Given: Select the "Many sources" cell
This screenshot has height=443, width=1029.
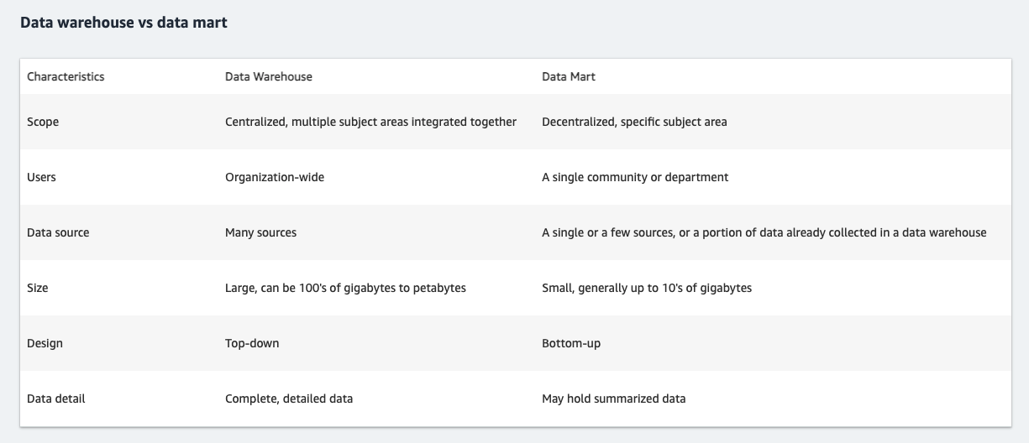Looking at the screenshot, I should coord(260,232).
